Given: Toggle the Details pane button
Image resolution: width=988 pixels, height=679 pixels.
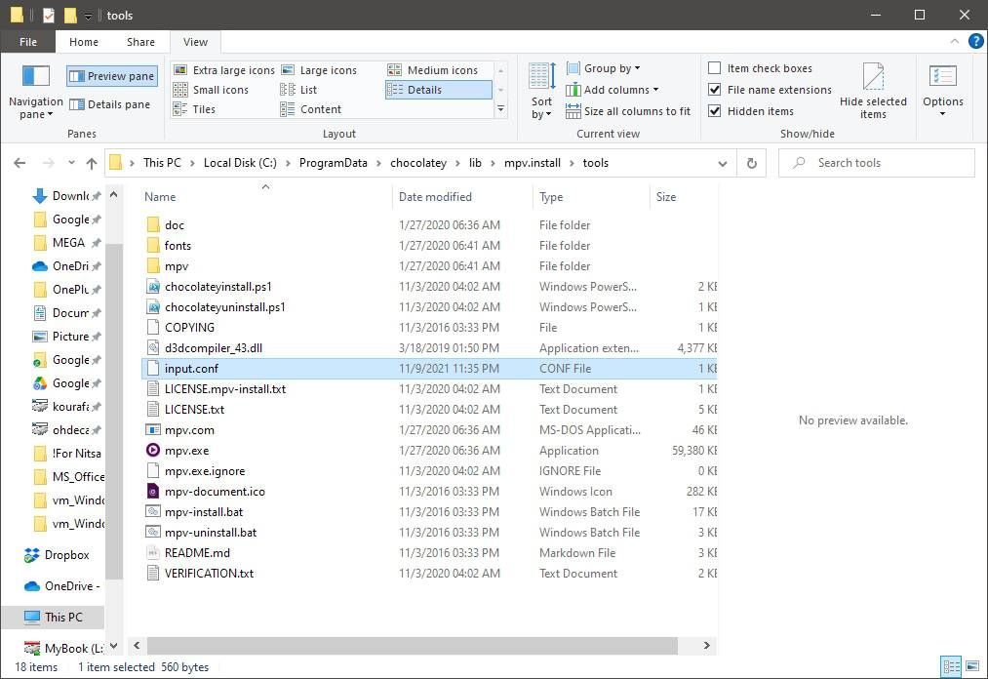Looking at the screenshot, I should click(x=110, y=104).
